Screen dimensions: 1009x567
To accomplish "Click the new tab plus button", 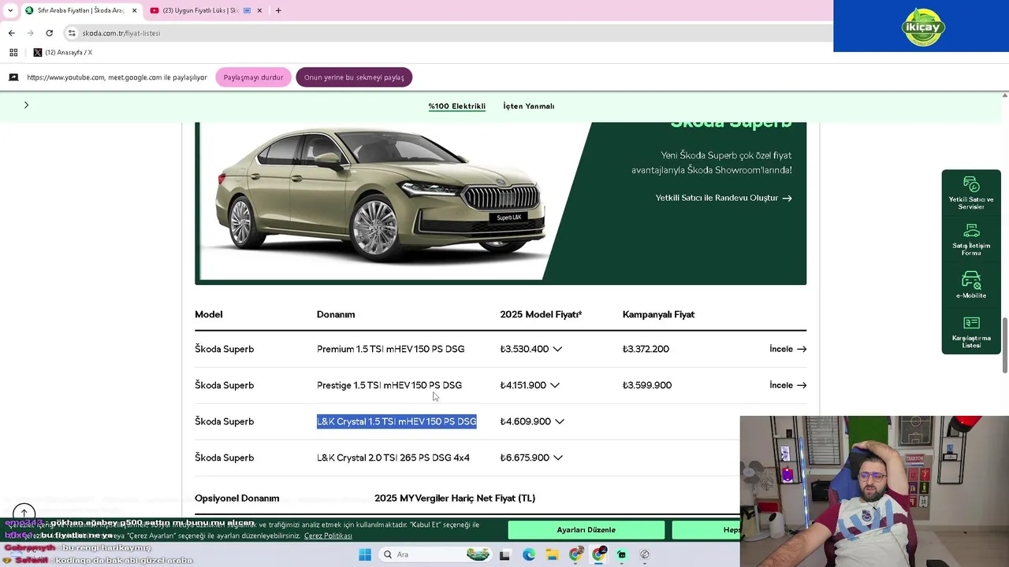I will 278,10.
